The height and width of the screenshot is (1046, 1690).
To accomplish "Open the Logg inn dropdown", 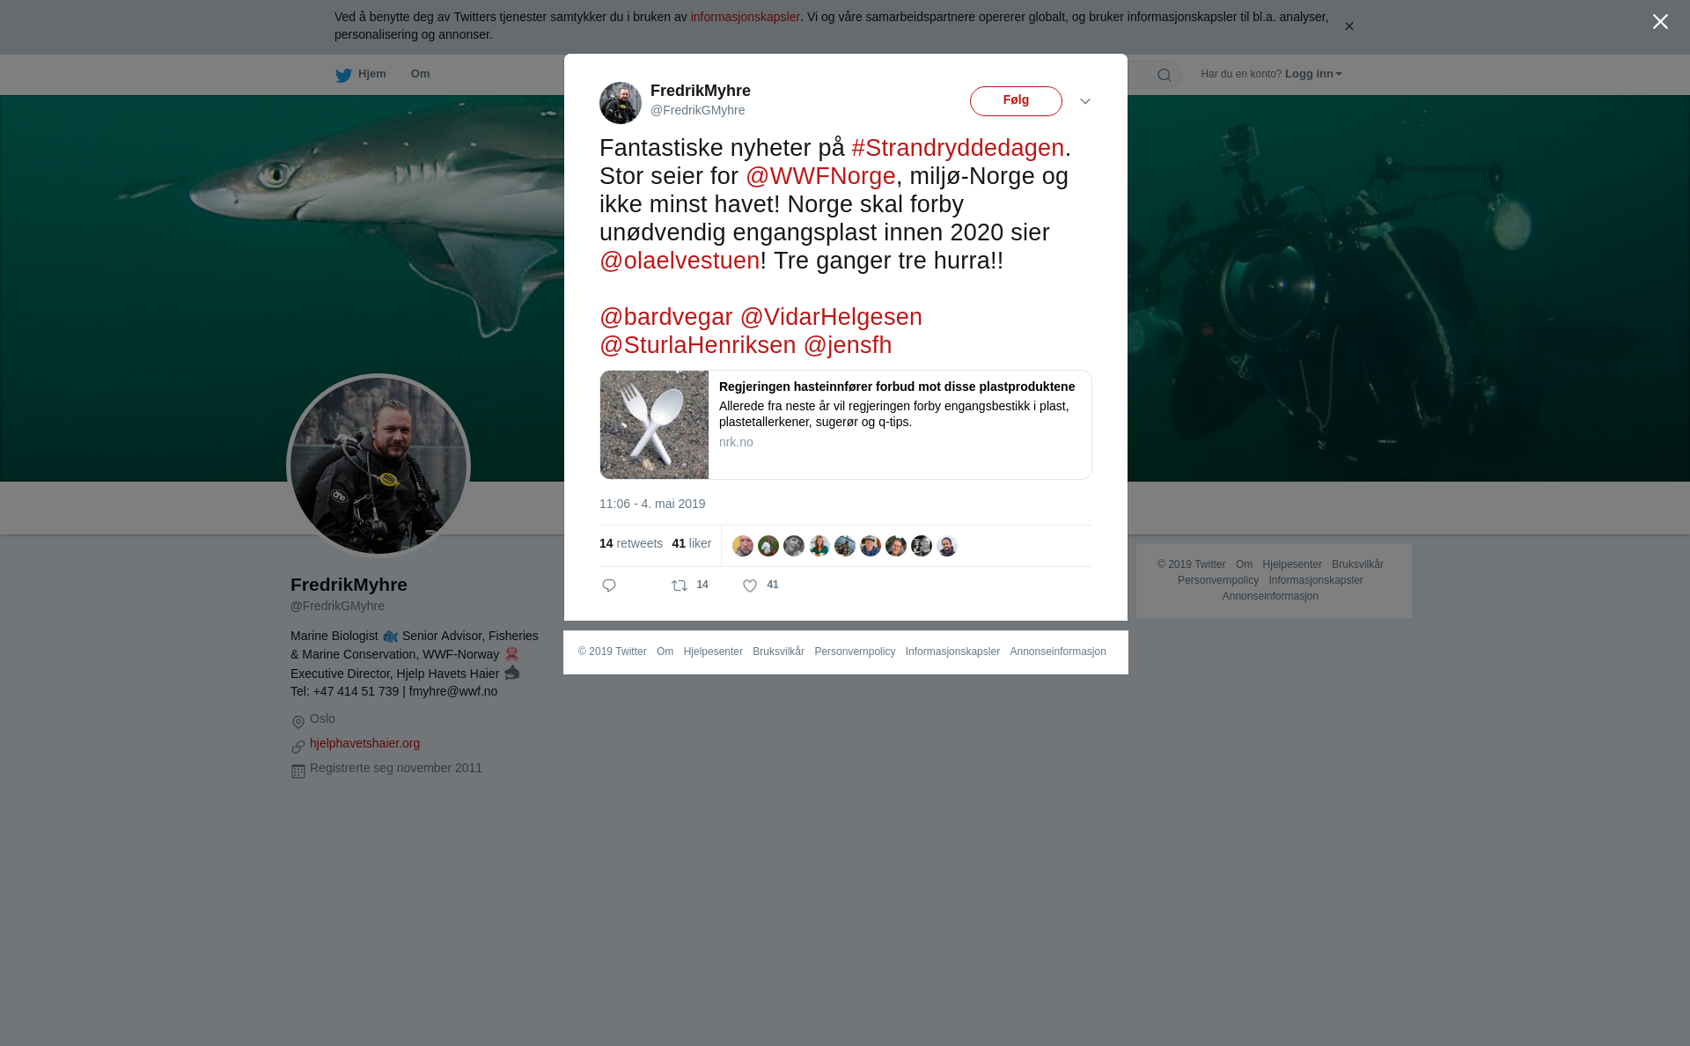I will pos(1313,74).
